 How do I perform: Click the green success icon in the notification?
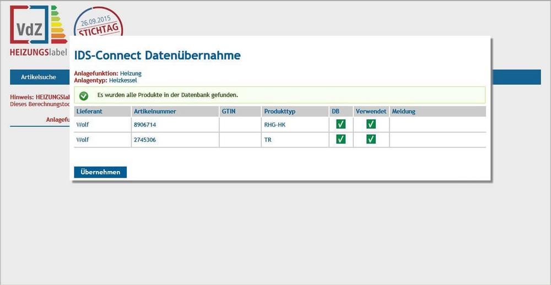[84, 95]
